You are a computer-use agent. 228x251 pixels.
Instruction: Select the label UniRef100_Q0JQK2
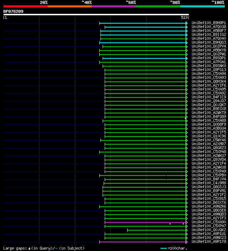(209, 230)
